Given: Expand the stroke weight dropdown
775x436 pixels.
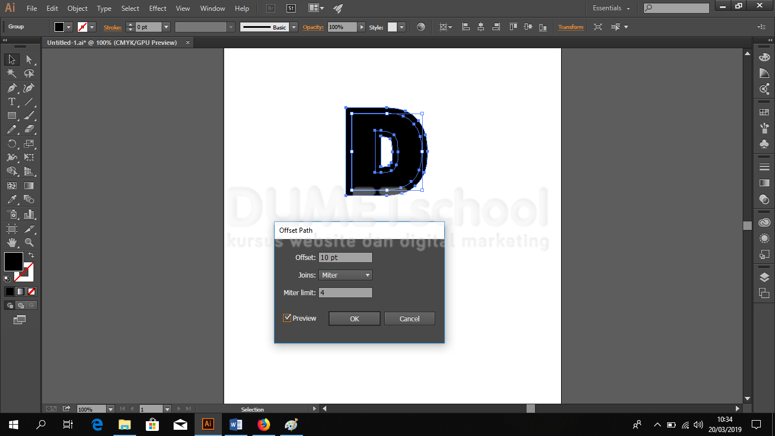Looking at the screenshot, I should point(166,27).
